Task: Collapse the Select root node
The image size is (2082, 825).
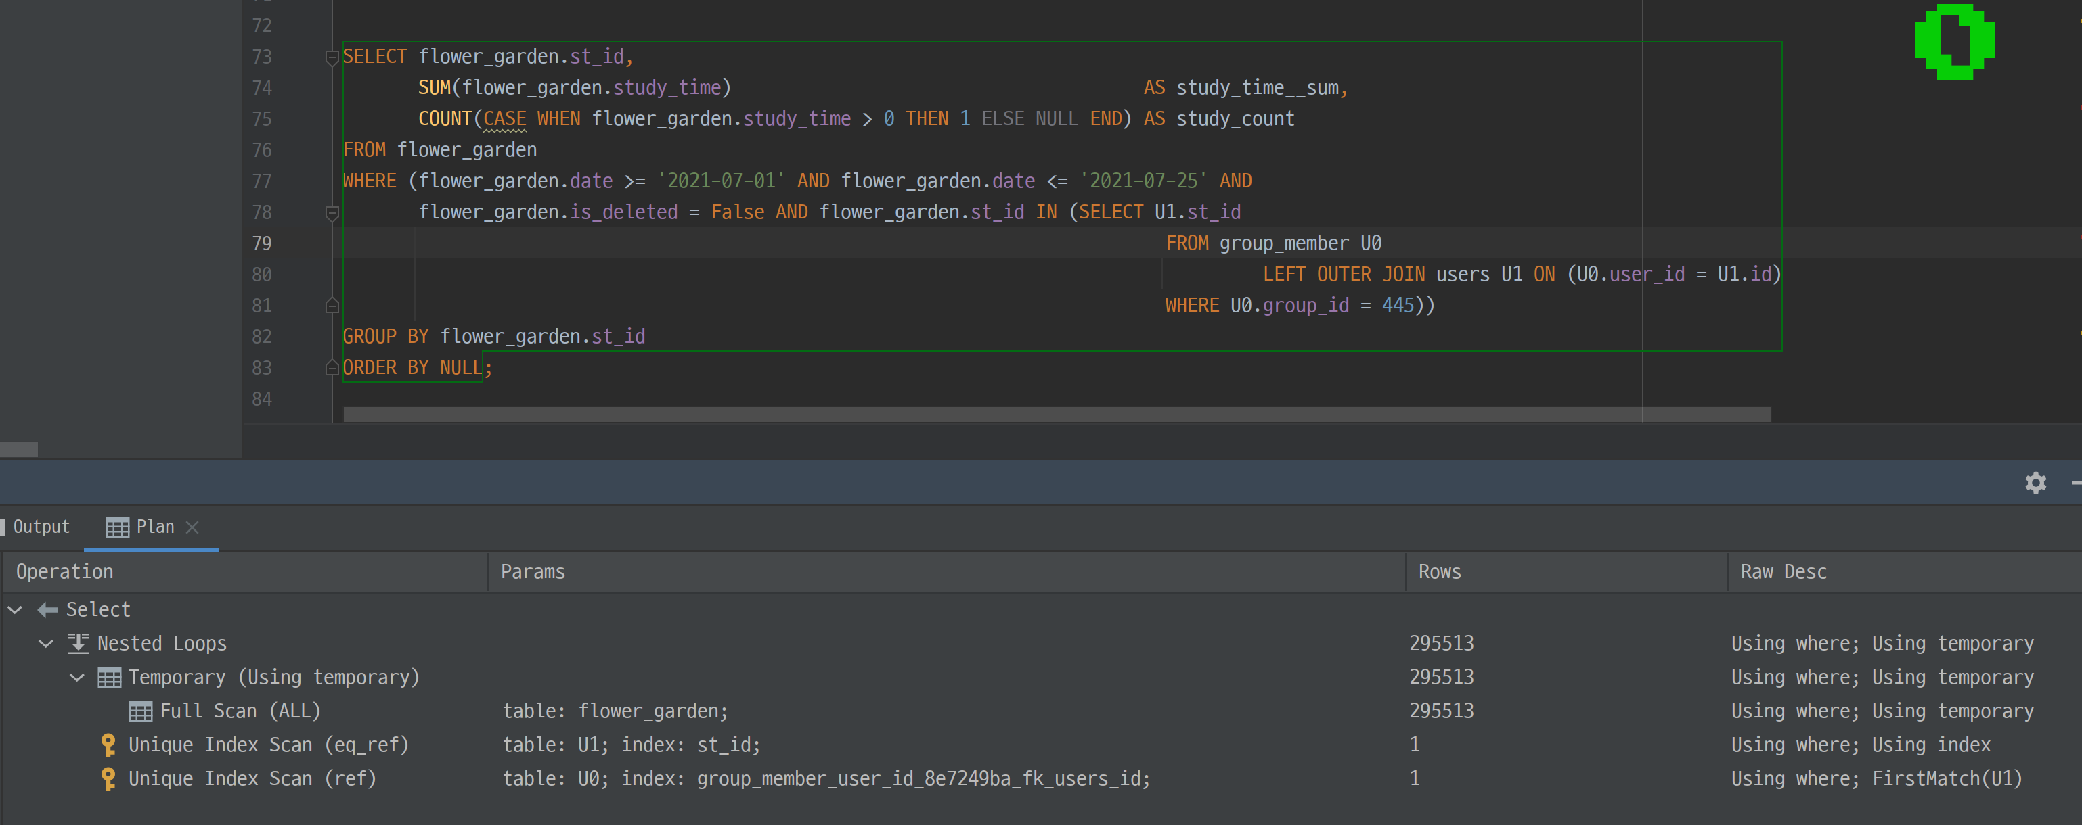Action: click(16, 609)
